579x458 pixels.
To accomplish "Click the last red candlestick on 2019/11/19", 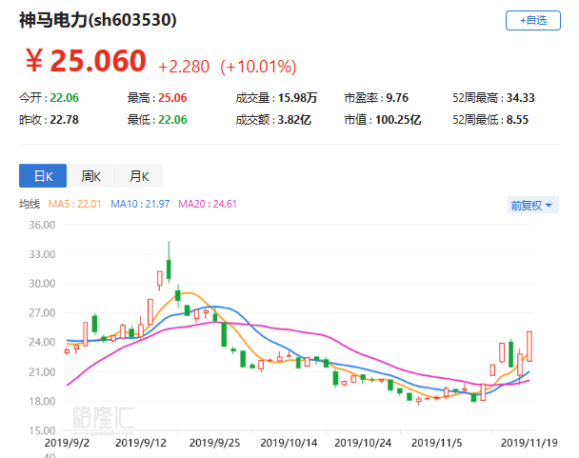I will [x=529, y=347].
